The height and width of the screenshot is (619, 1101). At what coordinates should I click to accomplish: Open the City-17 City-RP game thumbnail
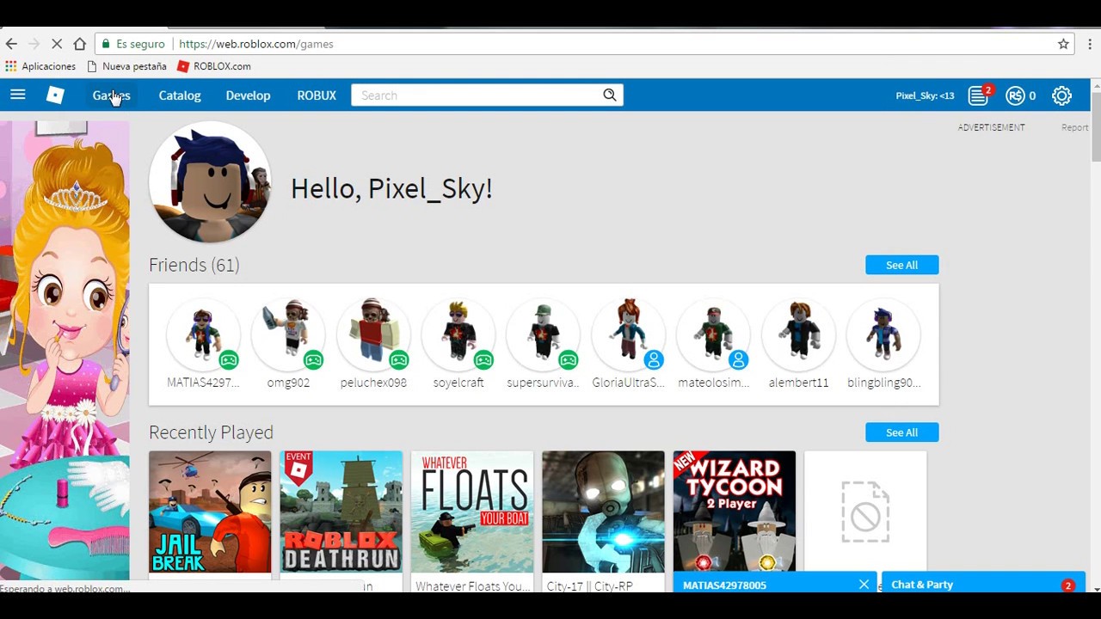pyautogui.click(x=603, y=512)
